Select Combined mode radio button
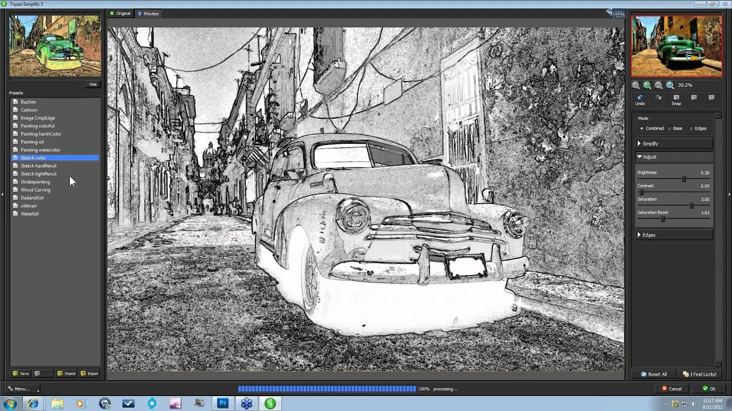 (642, 128)
